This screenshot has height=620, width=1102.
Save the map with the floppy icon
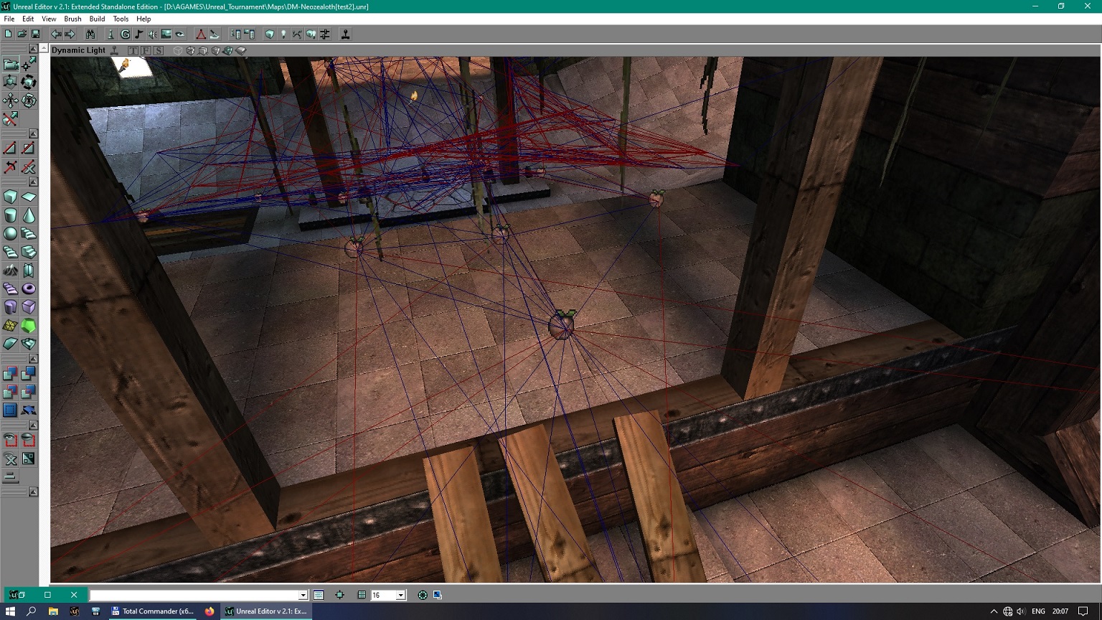(35, 34)
